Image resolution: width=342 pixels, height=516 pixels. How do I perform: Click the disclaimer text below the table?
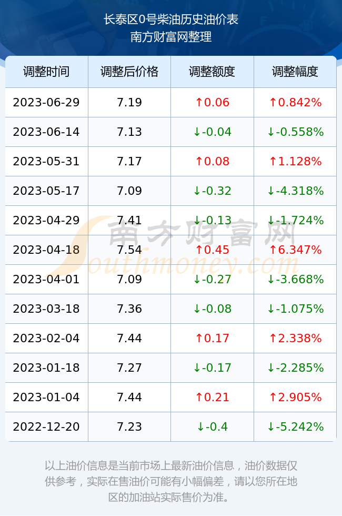171,481
